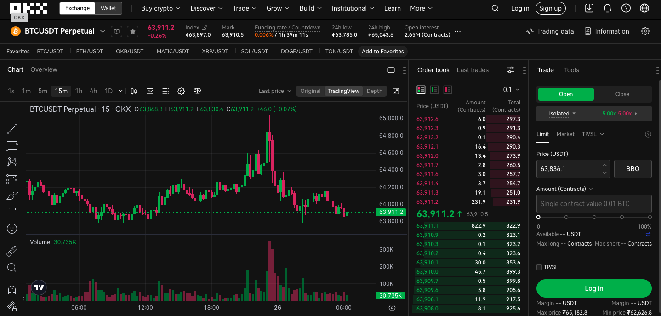This screenshot has height=316, width=661.
Task: Click the green Log in button
Action: pos(594,288)
